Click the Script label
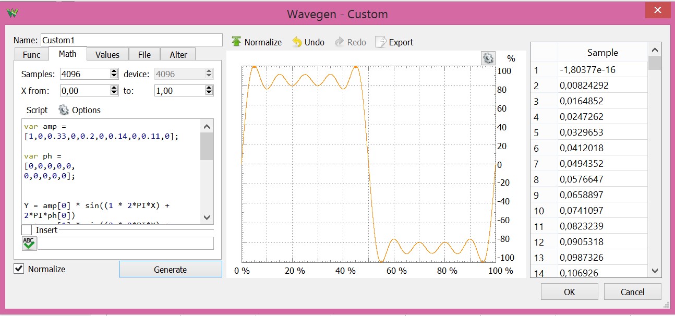This screenshot has height=316, width=675. 37,110
